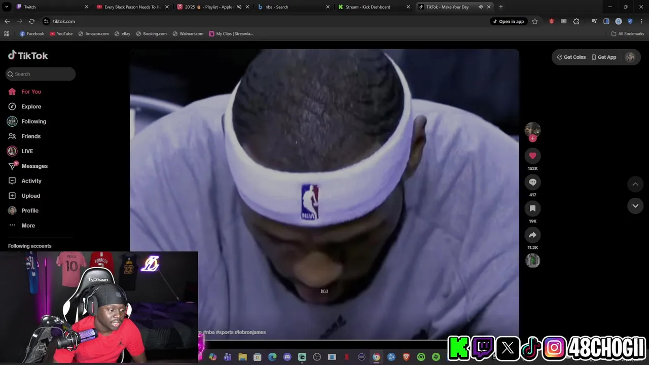Open the Friends page
Image resolution: width=649 pixels, height=365 pixels.
pos(24,136)
